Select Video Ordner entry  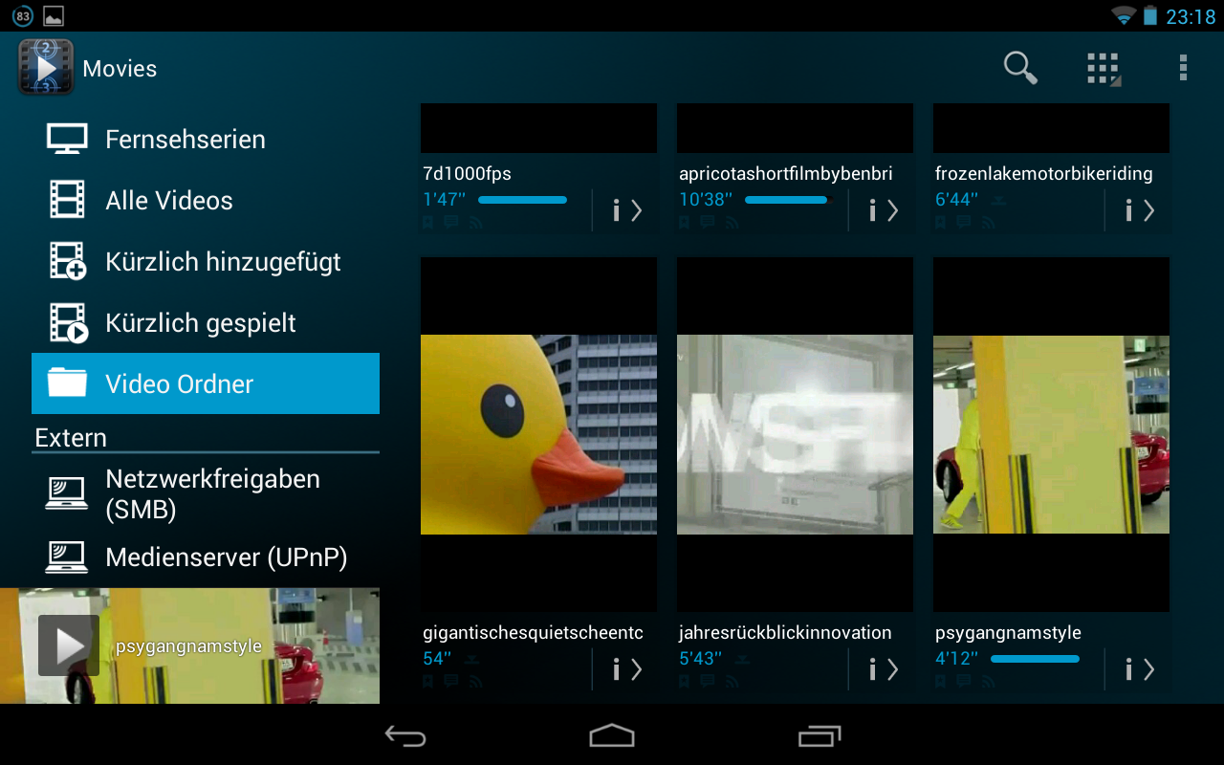(206, 383)
